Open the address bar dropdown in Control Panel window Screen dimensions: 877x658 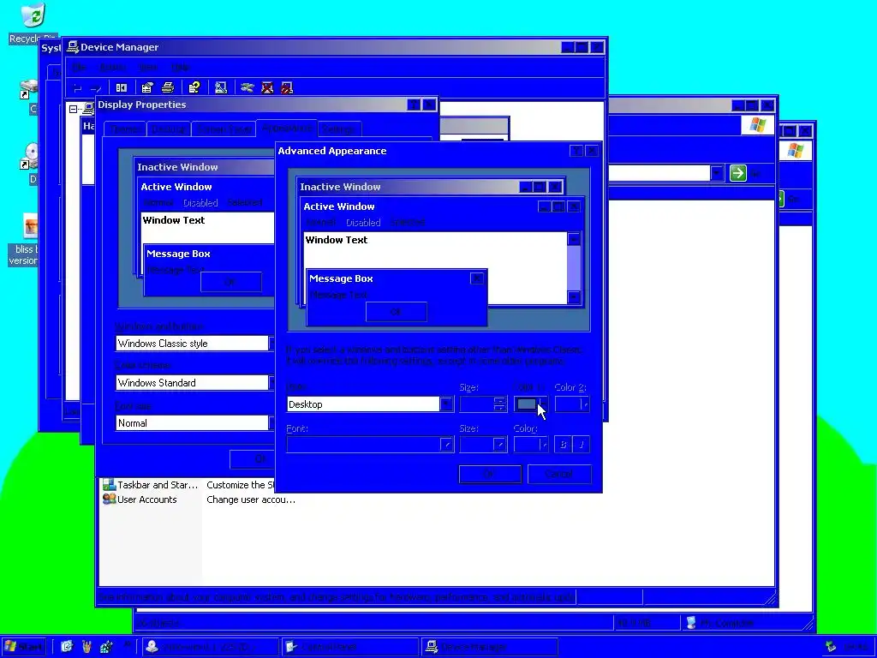[x=717, y=173]
